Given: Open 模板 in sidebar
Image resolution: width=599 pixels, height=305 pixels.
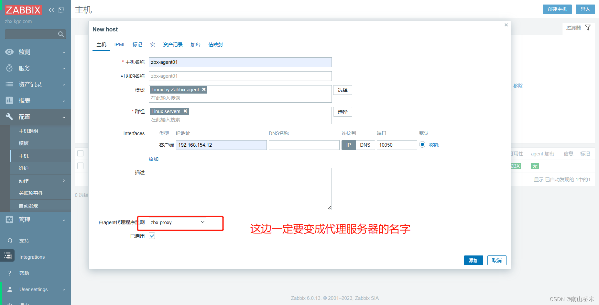Looking at the screenshot, I should click(40, 143).
